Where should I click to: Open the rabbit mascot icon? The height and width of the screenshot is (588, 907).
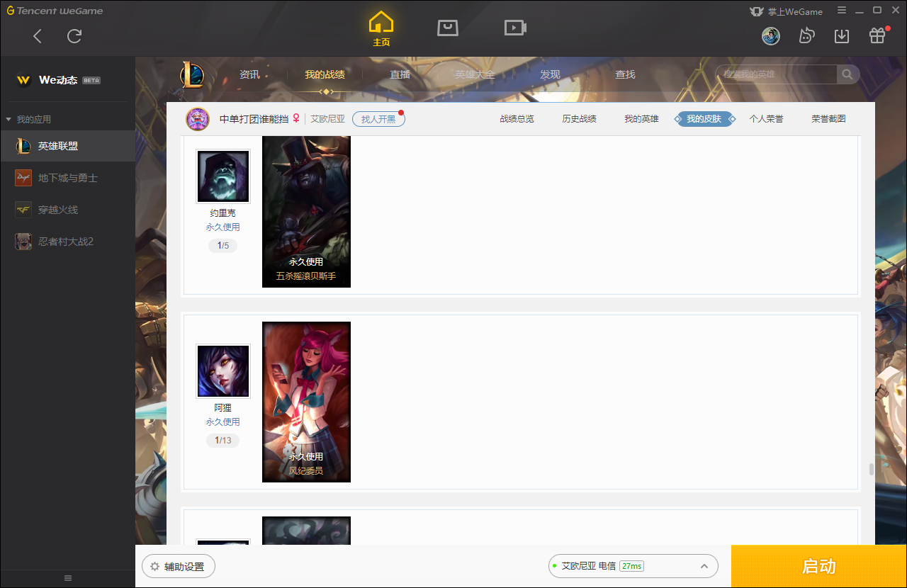pos(806,36)
